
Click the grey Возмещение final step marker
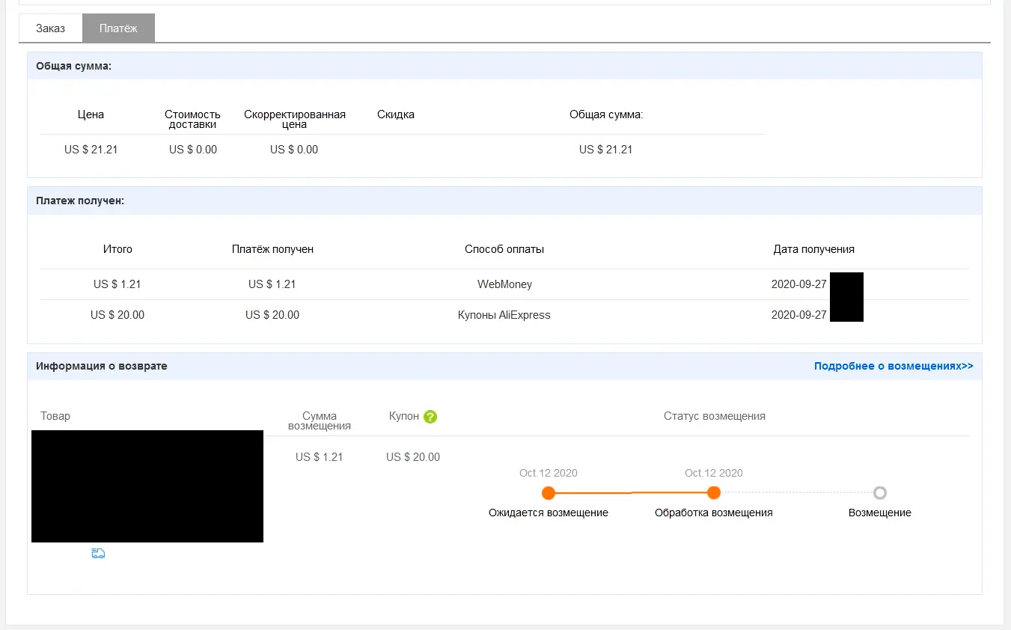[880, 493]
